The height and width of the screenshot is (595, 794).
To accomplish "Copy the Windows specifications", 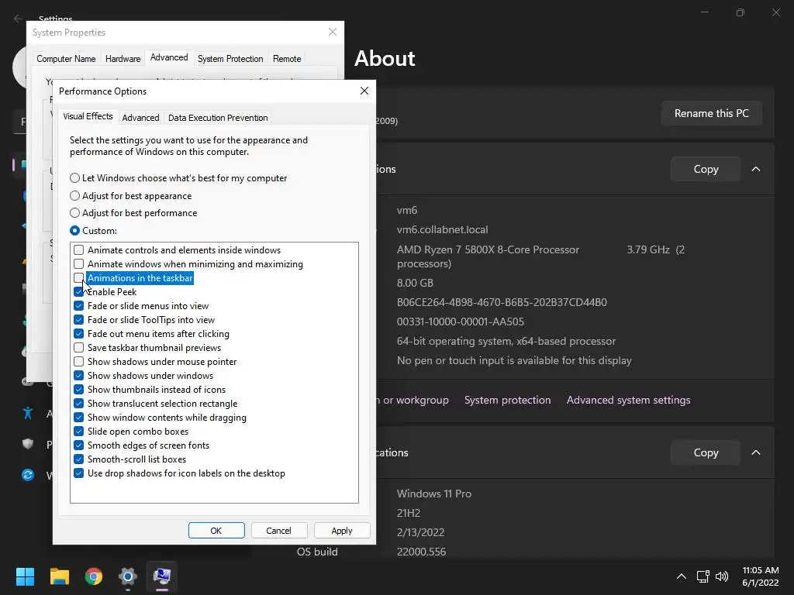I will tap(706, 452).
